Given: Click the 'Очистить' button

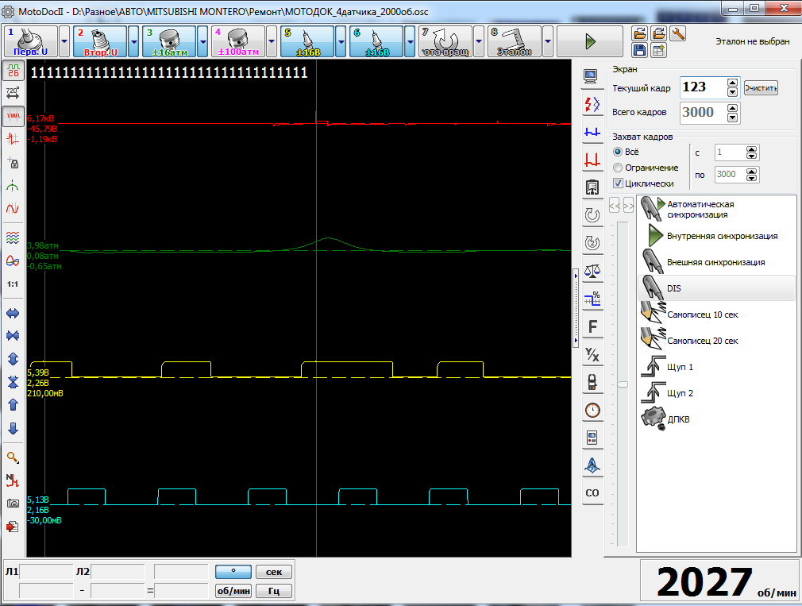Looking at the screenshot, I should tap(761, 88).
